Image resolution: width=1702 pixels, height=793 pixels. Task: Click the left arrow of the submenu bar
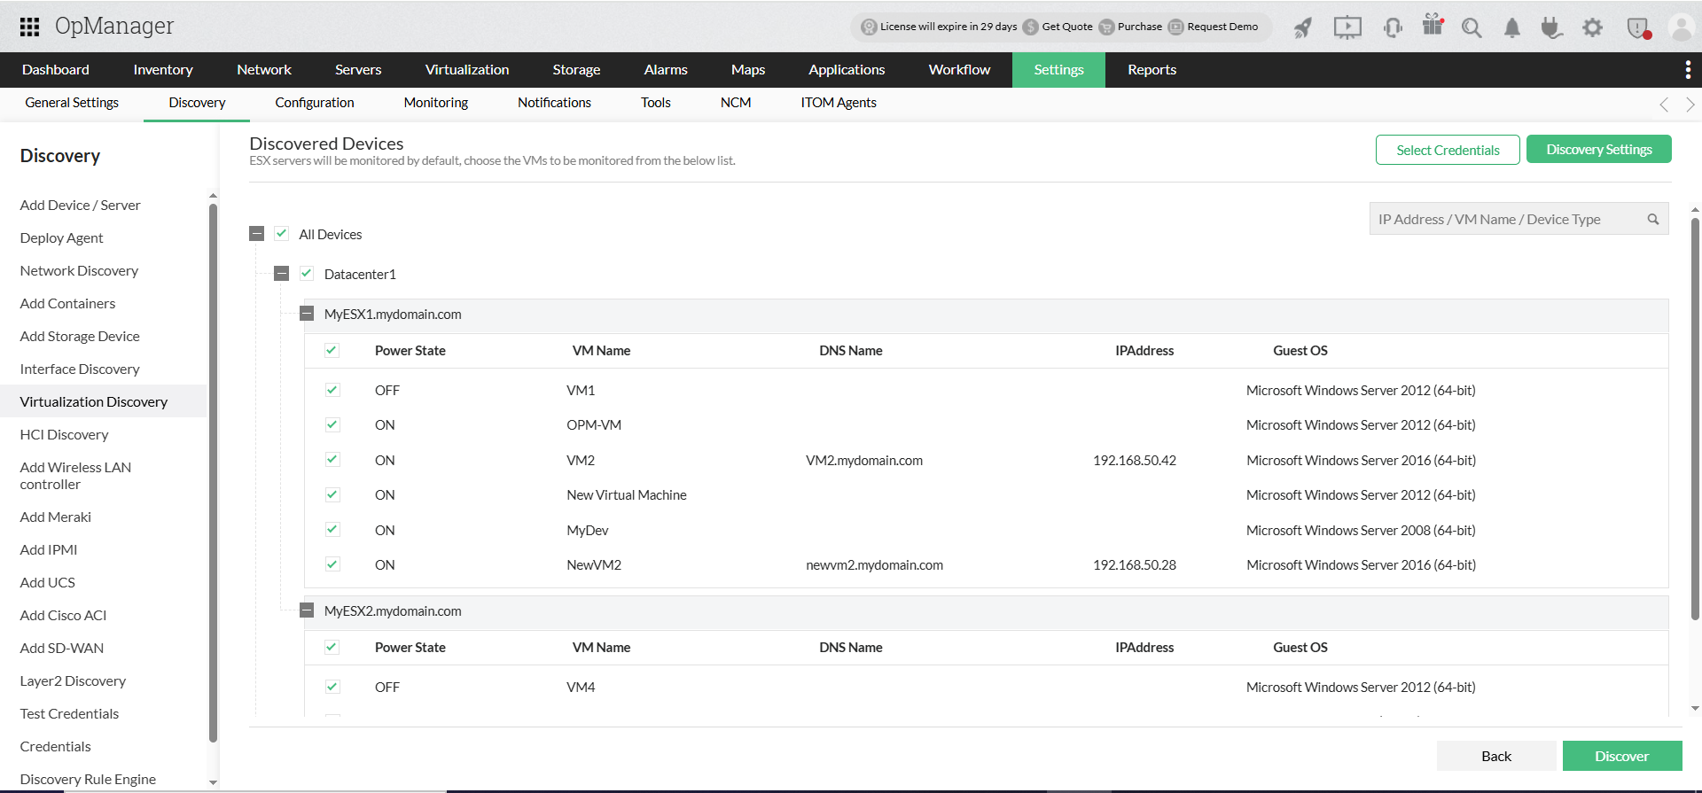(x=1664, y=105)
